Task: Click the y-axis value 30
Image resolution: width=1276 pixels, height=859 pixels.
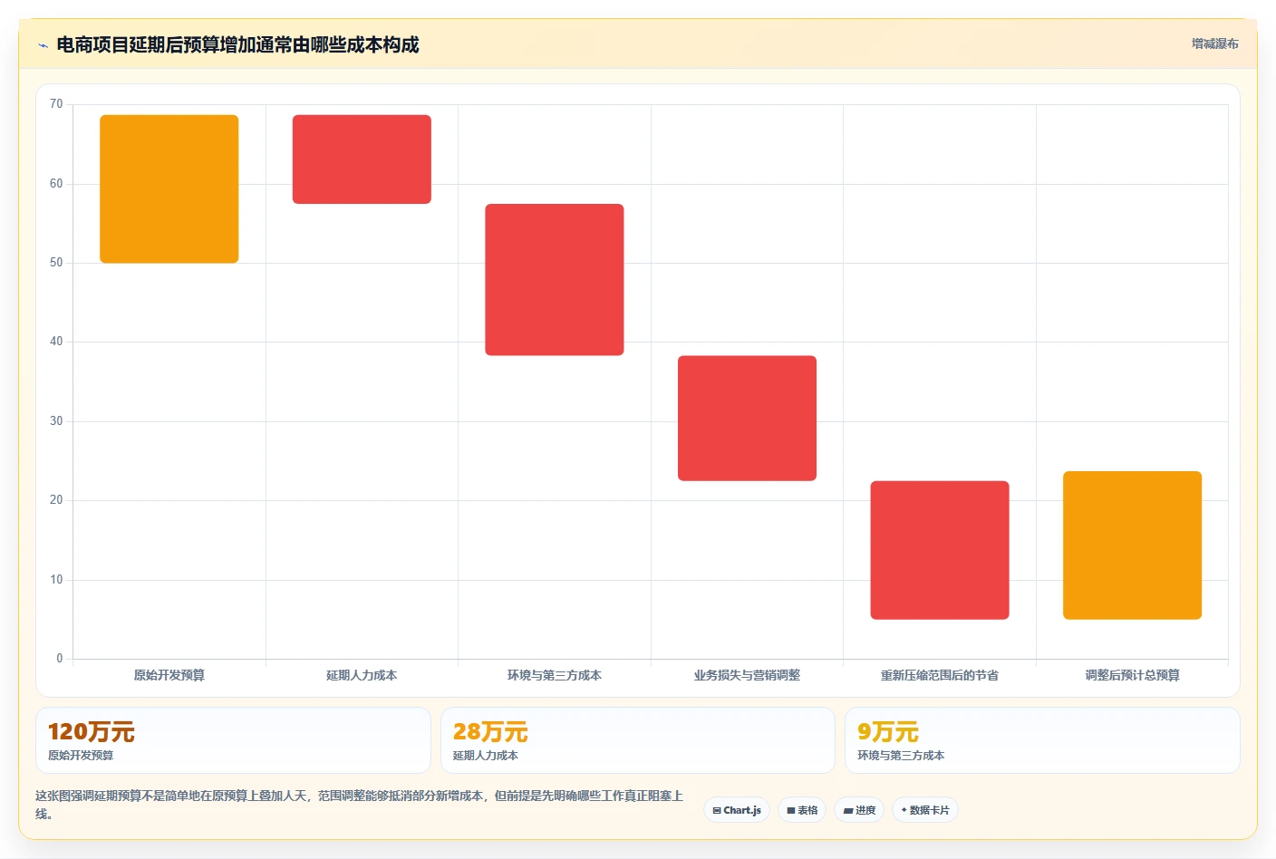Action: coord(56,421)
